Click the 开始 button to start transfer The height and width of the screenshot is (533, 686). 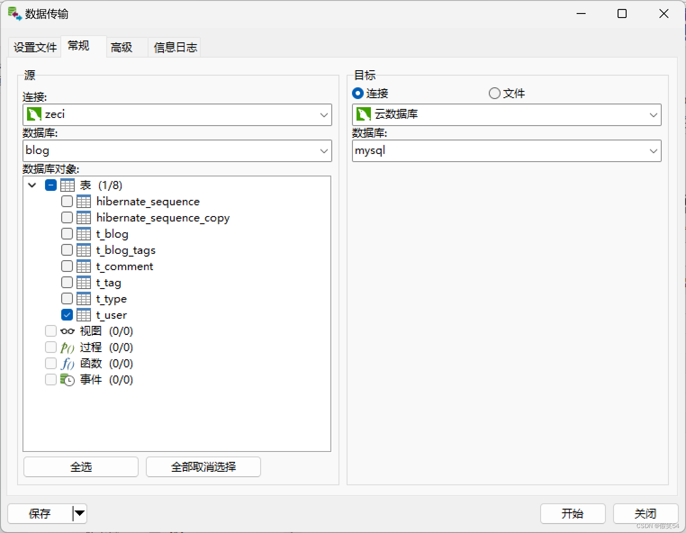(x=573, y=514)
